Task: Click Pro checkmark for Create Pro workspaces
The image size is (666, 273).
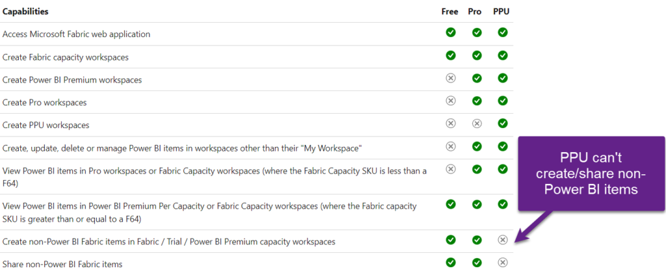Action: [x=477, y=101]
